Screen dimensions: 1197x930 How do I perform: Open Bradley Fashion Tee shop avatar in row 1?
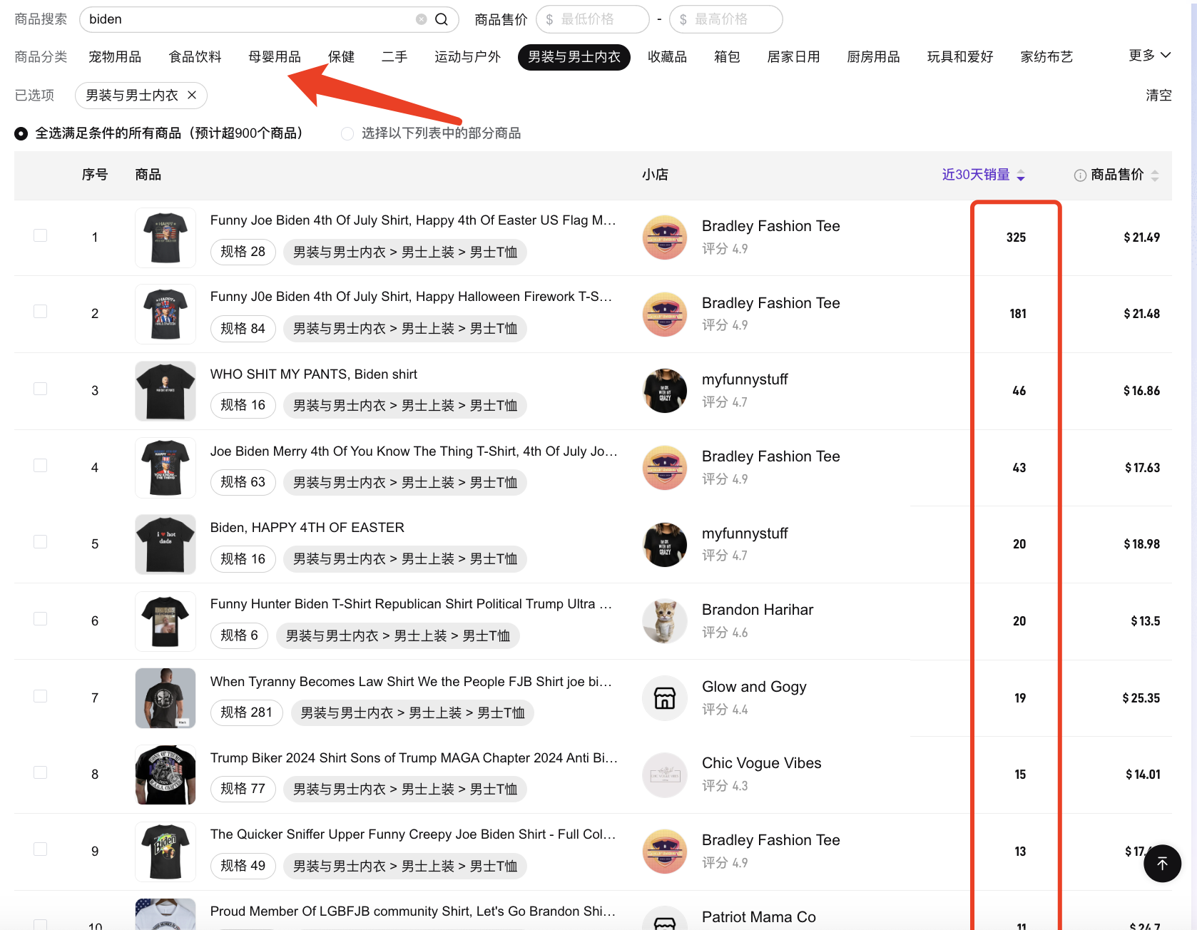665,237
